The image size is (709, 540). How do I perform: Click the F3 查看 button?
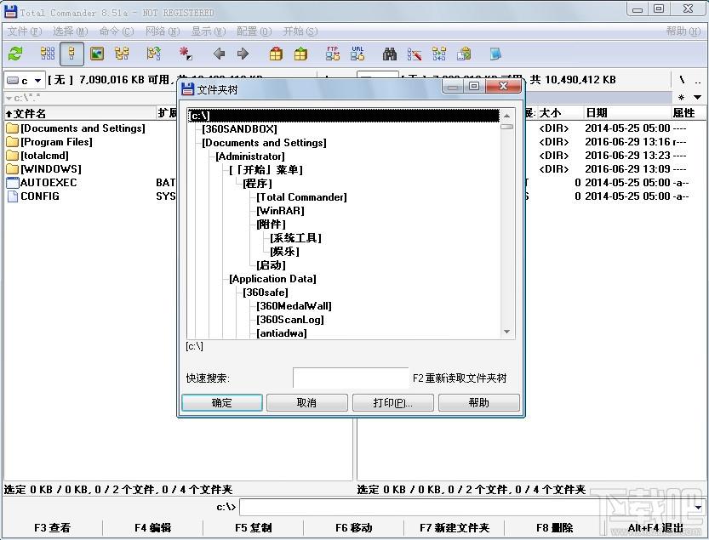[x=53, y=528]
